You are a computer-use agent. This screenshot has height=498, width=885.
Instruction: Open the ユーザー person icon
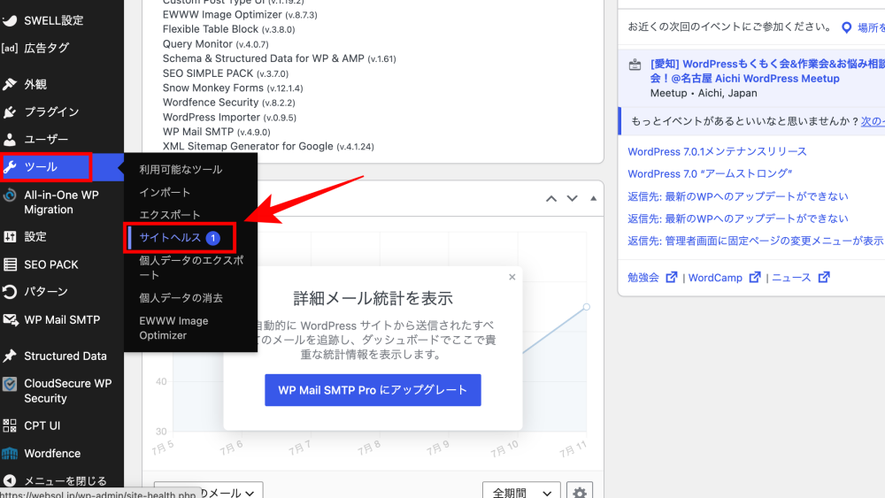coord(10,139)
